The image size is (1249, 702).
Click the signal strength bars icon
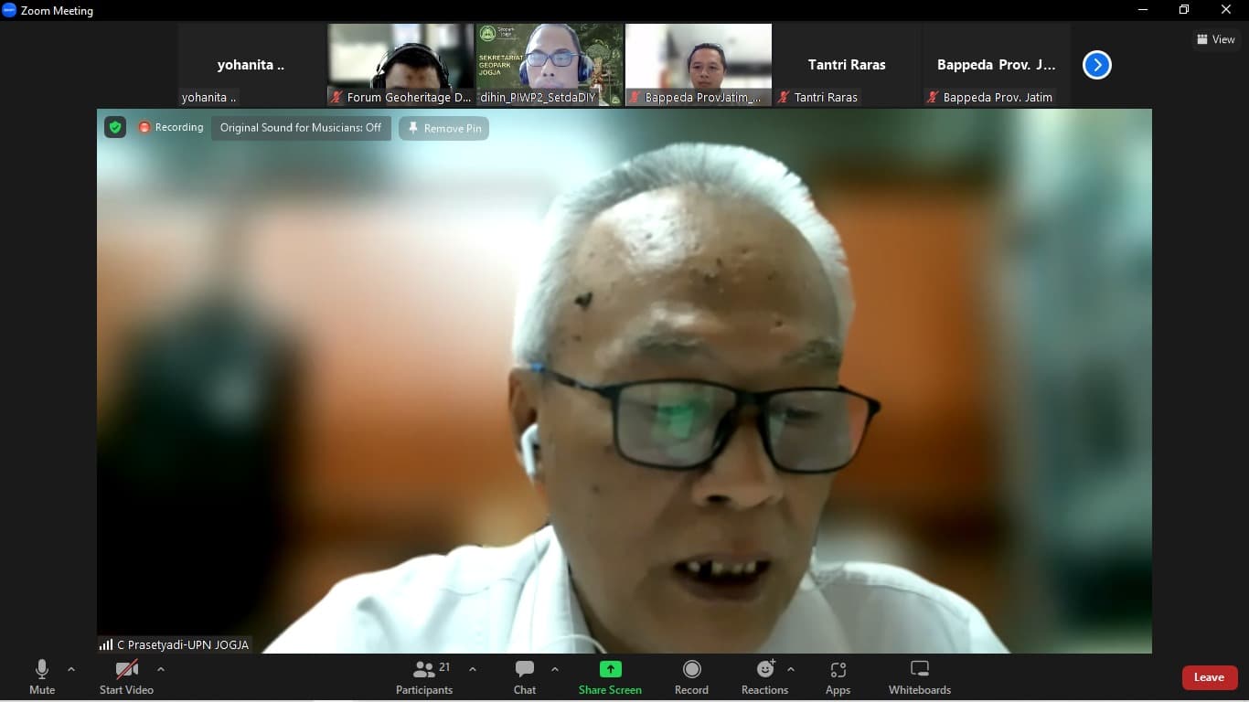[x=106, y=644]
